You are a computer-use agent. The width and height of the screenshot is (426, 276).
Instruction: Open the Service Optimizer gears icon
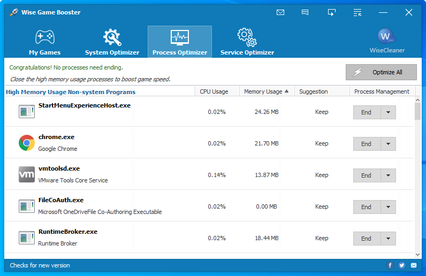[x=247, y=37]
